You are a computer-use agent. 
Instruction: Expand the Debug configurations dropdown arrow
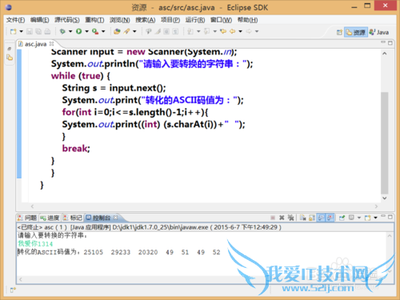pyautogui.click(x=70, y=31)
